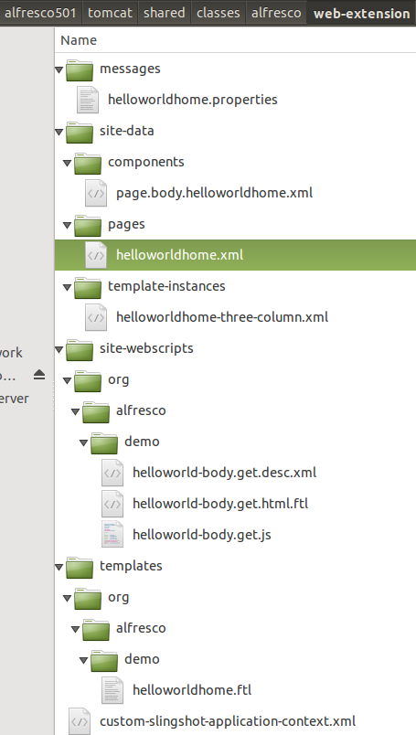This screenshot has height=735, width=416.
Task: Click the alfresco folder icon under site-webscripts
Action: click(x=96, y=411)
